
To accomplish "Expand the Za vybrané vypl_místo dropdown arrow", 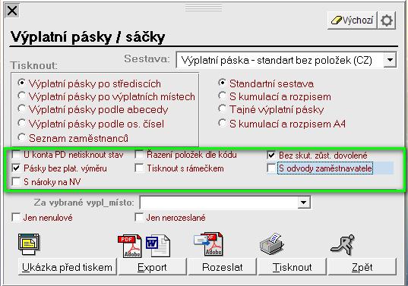I will pyautogui.click(x=304, y=203).
